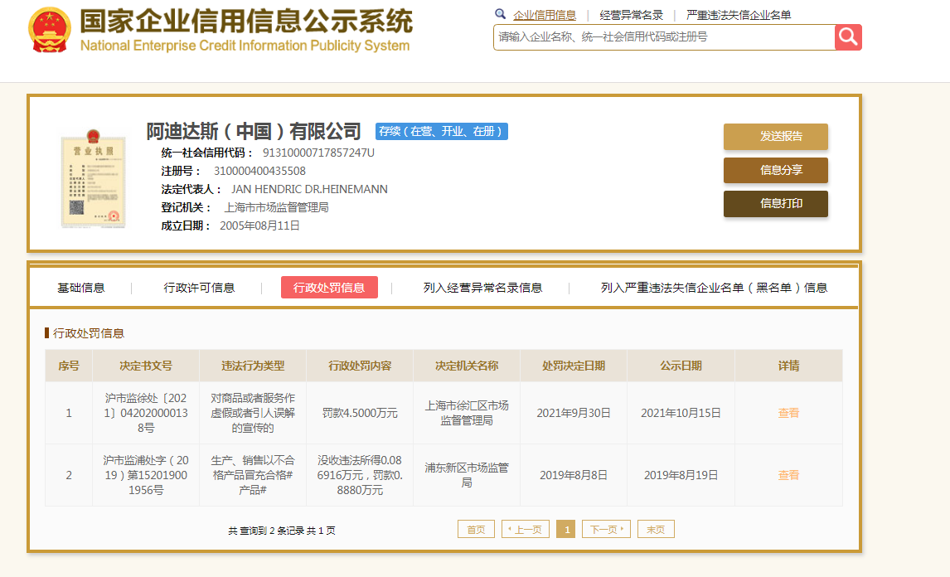The height and width of the screenshot is (577, 950).
Task: Click the credit code 91310000717857247U
Action: (x=318, y=153)
